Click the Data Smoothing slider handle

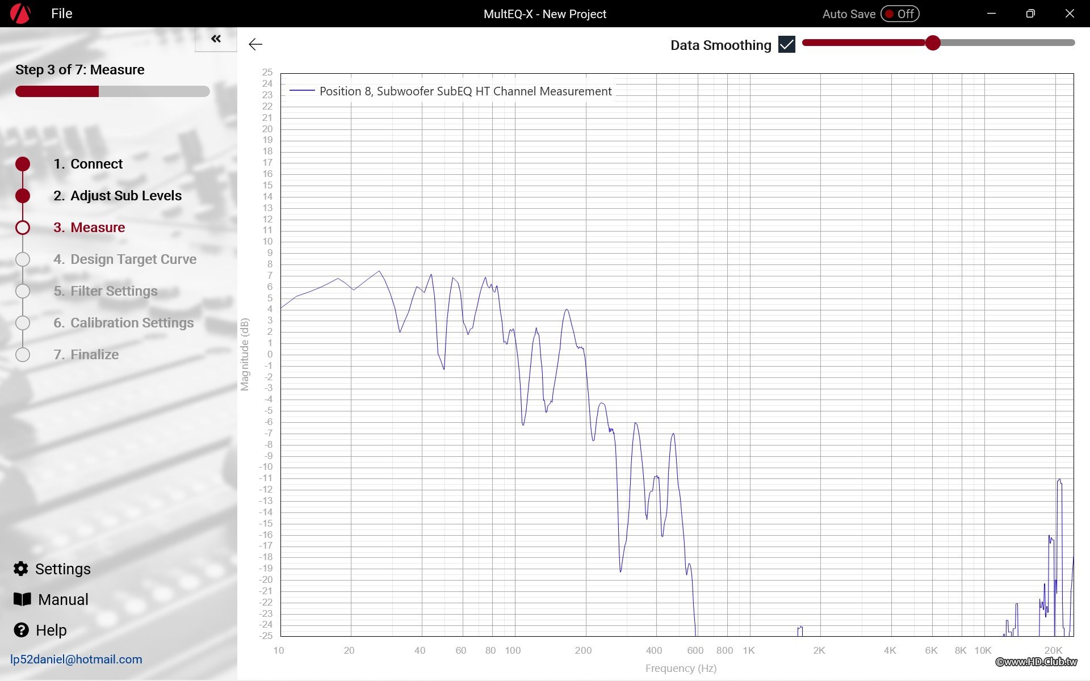[x=933, y=43]
